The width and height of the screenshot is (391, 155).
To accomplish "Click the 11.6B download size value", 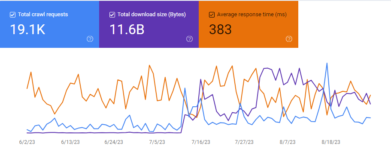I will 127,29.
